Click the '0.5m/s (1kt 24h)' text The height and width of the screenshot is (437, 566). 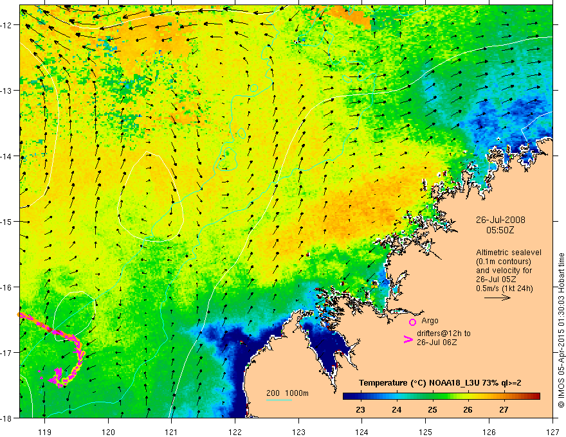coord(504,288)
